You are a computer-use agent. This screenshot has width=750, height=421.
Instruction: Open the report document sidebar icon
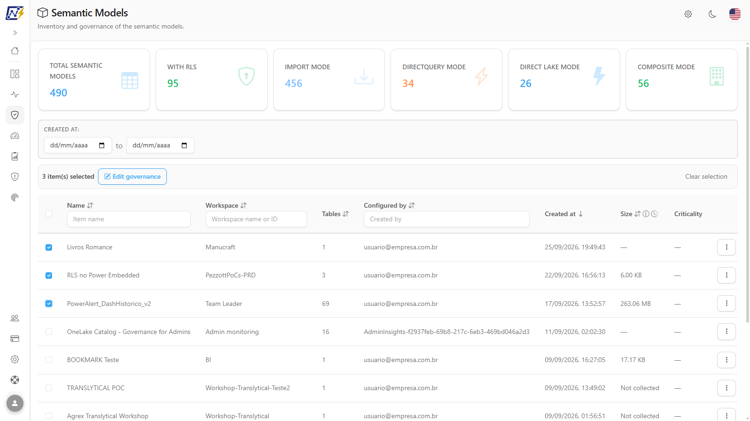pos(15,156)
